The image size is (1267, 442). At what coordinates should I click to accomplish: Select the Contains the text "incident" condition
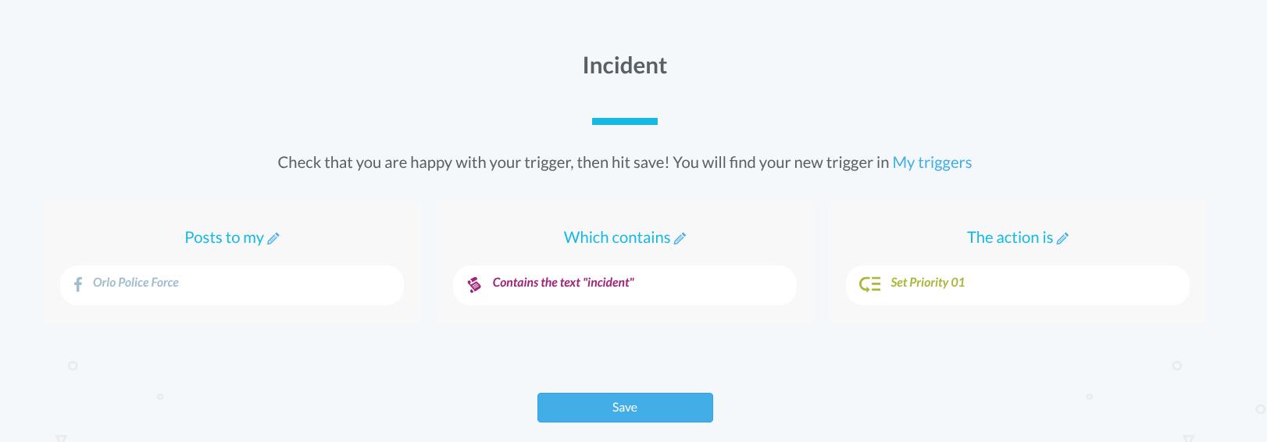coord(563,283)
